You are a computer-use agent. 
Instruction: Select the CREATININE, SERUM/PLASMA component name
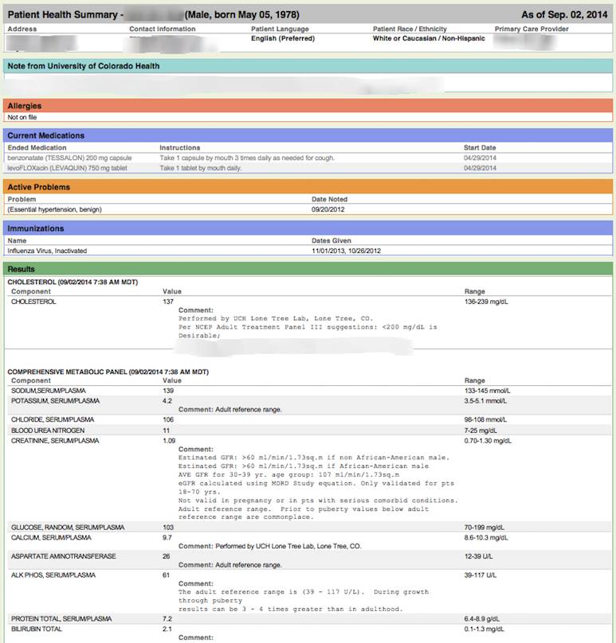click(55, 440)
